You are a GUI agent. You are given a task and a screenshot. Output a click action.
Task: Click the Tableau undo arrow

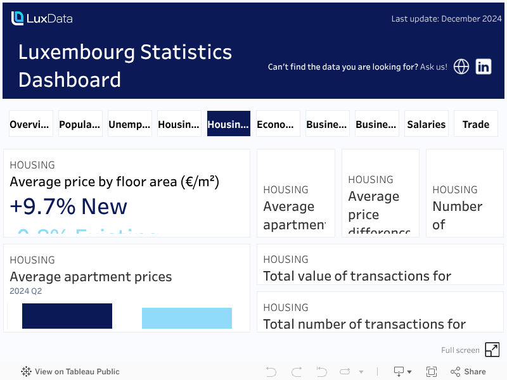271,372
